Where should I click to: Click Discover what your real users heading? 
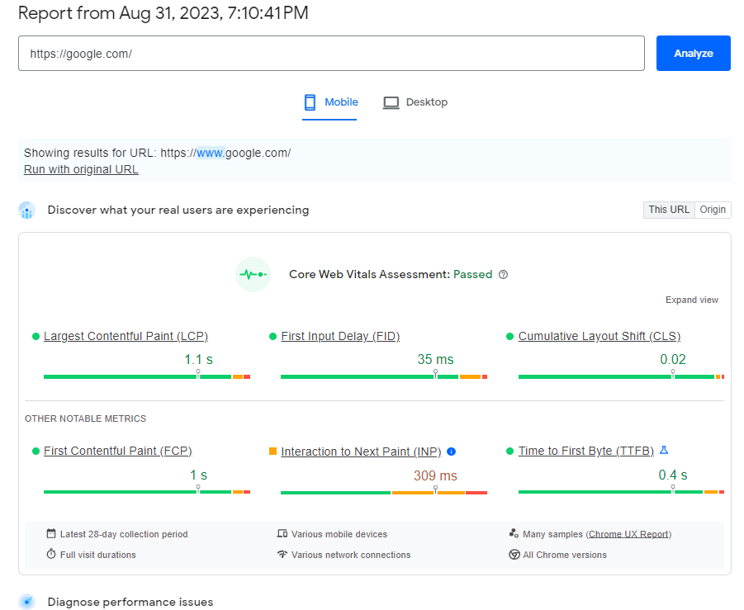(178, 210)
